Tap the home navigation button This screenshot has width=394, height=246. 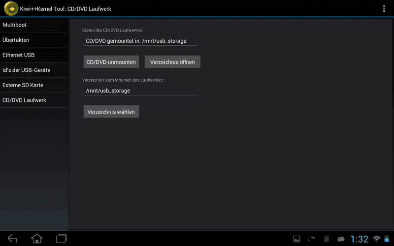click(x=37, y=239)
